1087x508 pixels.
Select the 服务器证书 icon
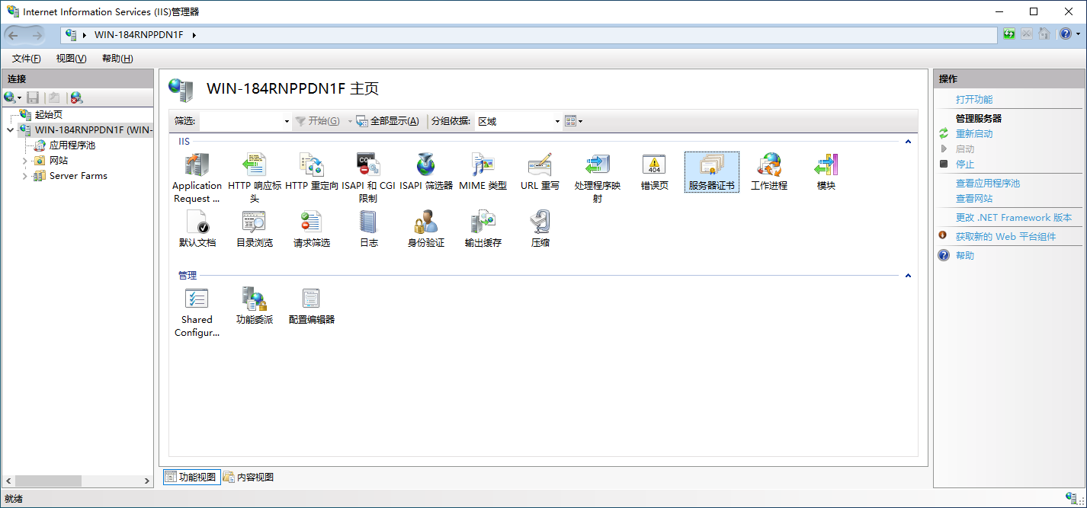point(712,172)
